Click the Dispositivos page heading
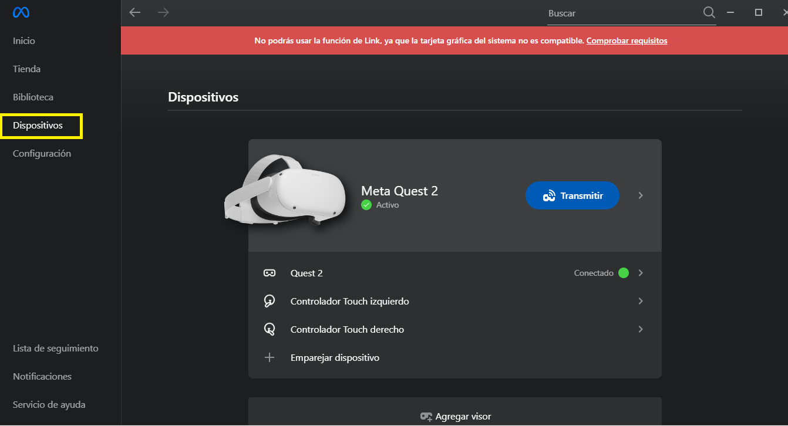This screenshot has height=426, width=788. coord(203,97)
